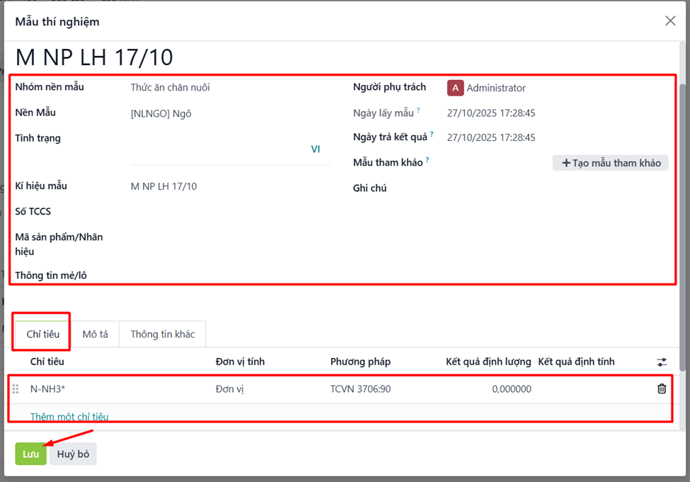Toggle the VI language button in Tình trạng
The width and height of the screenshot is (690, 482).
click(316, 149)
